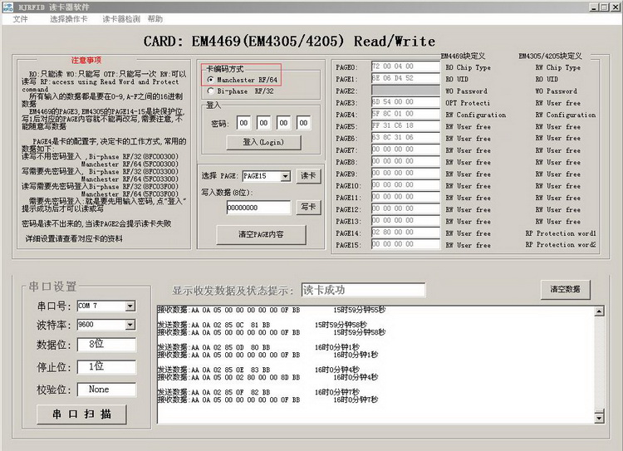This screenshot has height=451, width=623.
Task: Click the fourth password byte field
Action: (x=303, y=123)
